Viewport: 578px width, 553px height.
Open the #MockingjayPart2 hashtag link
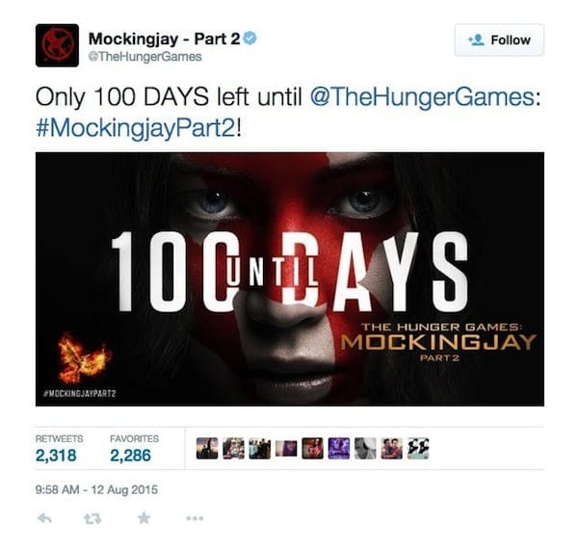point(136,129)
